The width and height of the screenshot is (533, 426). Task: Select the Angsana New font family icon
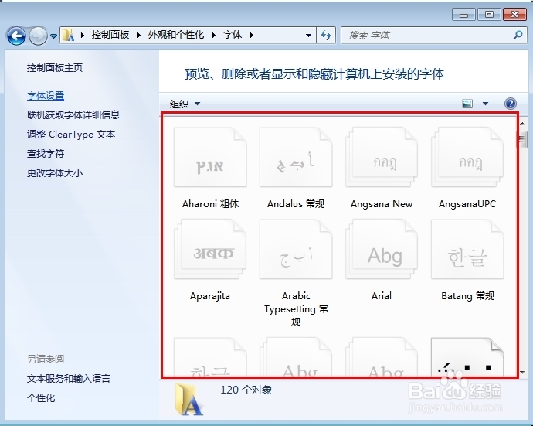pyautogui.click(x=382, y=158)
